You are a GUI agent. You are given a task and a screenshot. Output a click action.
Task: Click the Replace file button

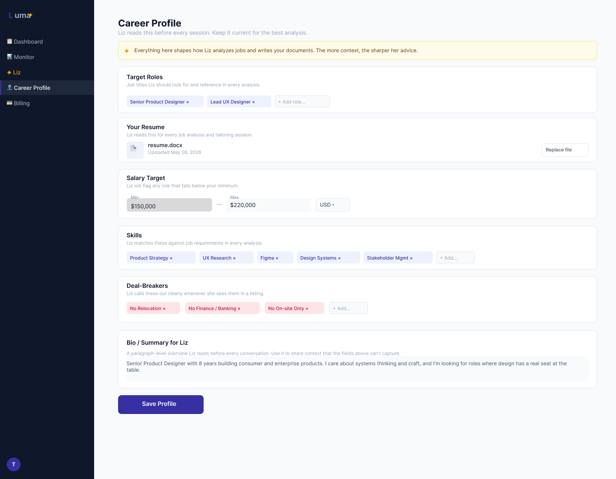[x=565, y=150]
